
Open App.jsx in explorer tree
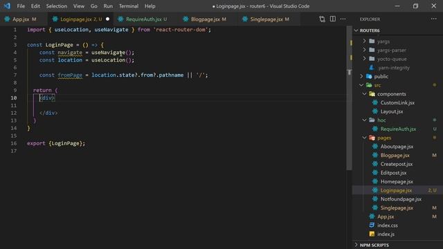pos(397,216)
